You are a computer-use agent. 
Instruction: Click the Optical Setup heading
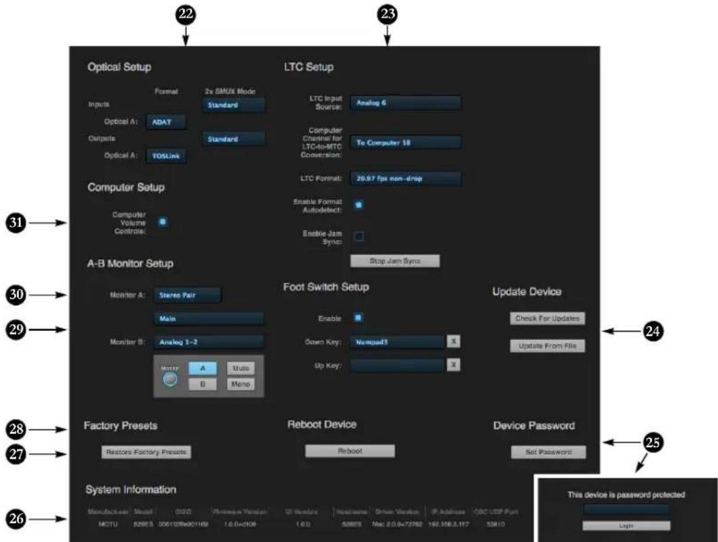pyautogui.click(x=119, y=67)
